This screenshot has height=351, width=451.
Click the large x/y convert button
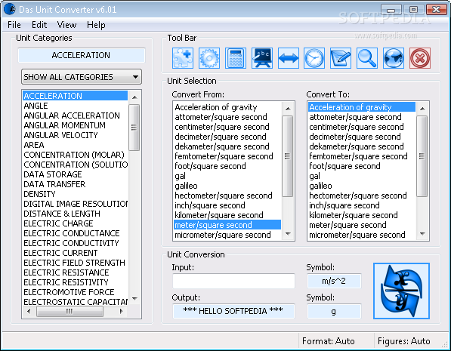[402, 291]
